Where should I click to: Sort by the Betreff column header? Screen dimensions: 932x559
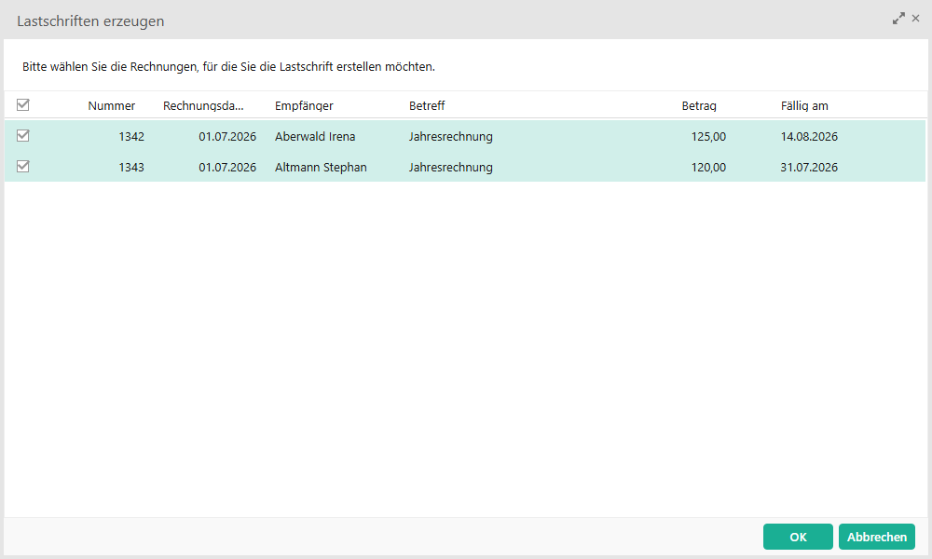[x=427, y=105]
